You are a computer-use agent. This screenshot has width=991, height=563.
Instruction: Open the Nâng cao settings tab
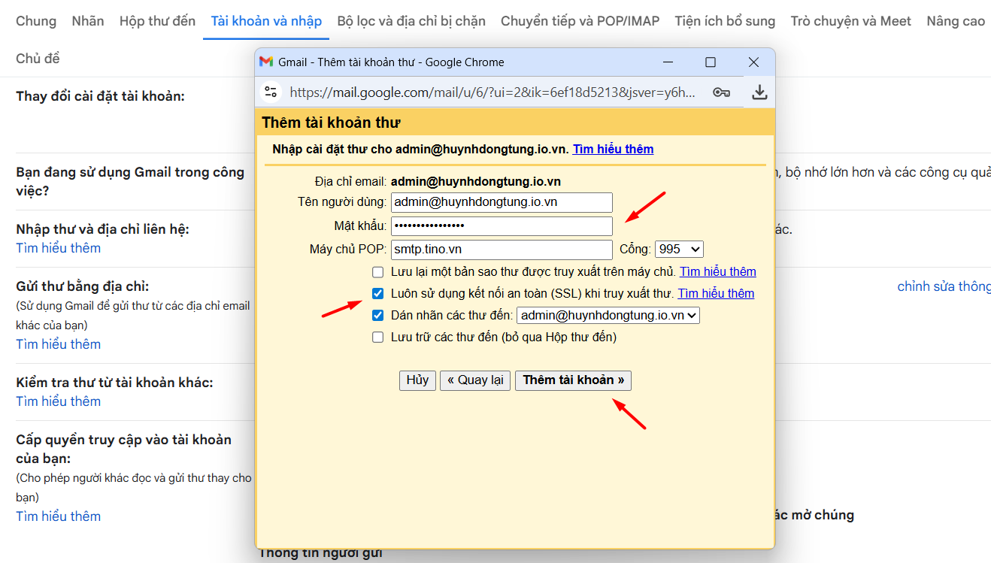point(956,21)
